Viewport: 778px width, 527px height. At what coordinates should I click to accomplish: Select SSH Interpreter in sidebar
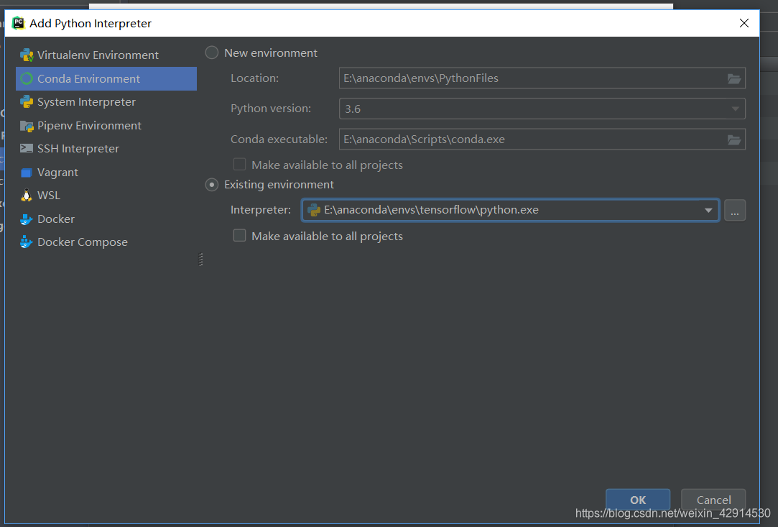coord(106,149)
